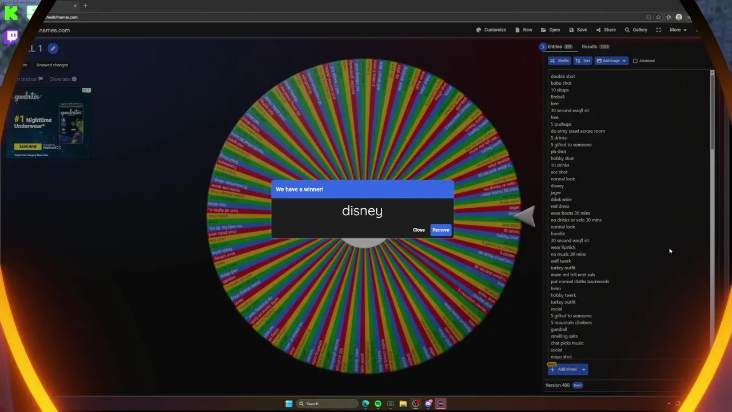Close the current browser tab
This screenshot has height=412, width=732.
(x=74, y=6)
